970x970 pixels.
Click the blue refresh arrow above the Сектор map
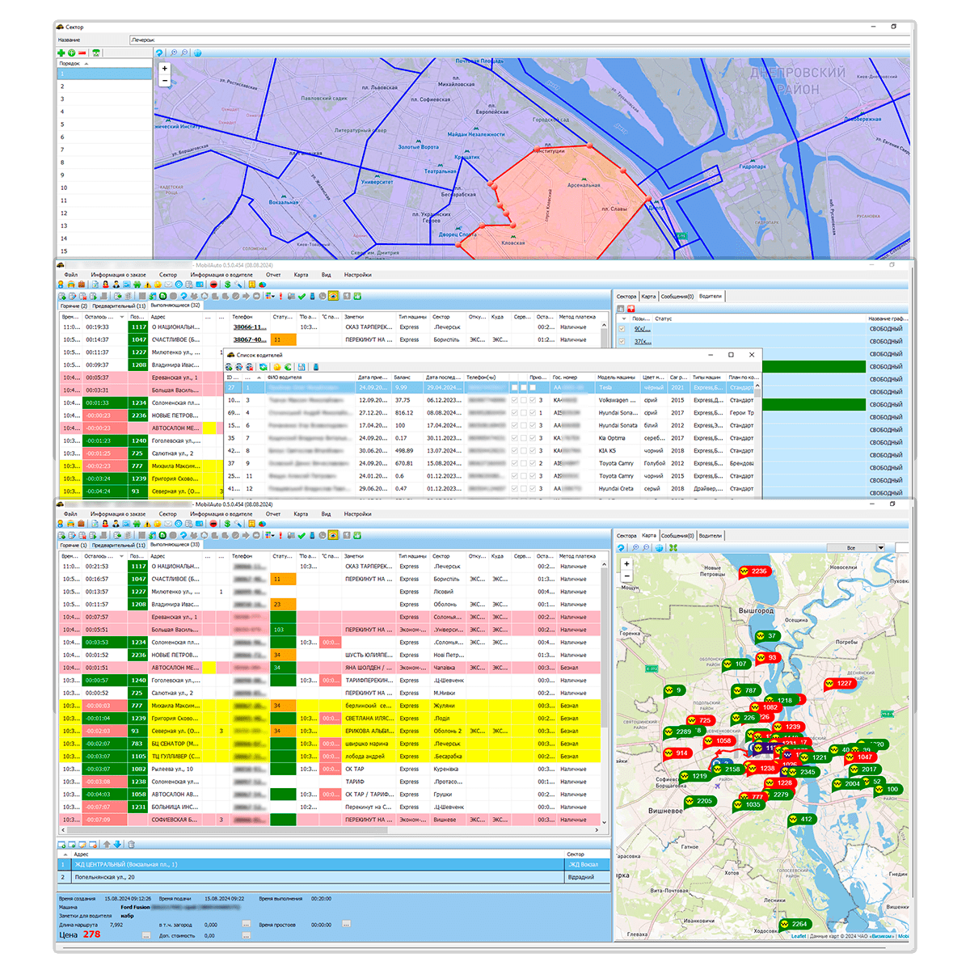pos(159,53)
